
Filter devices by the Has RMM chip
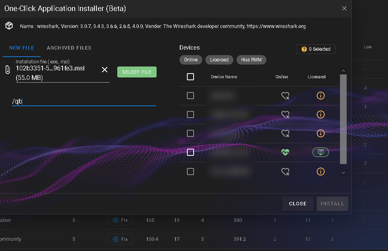coord(251,60)
